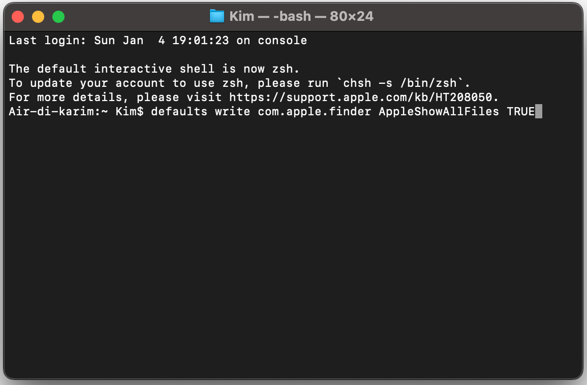Click the write subcommand in the command
The height and width of the screenshot is (385, 587).
click(x=233, y=111)
